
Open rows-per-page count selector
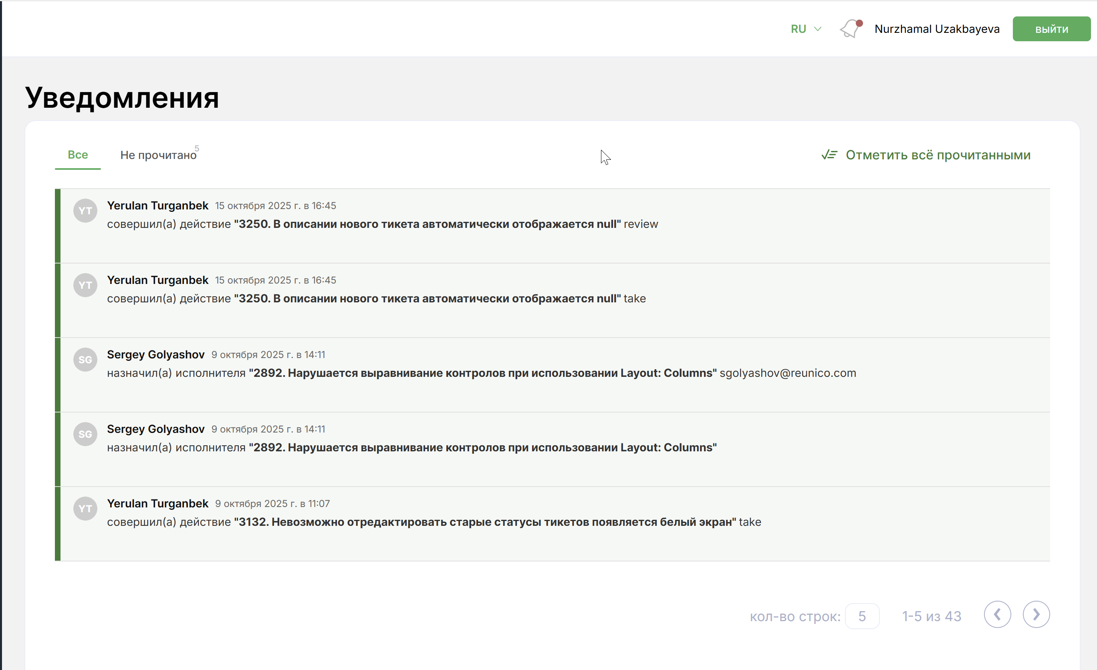862,616
